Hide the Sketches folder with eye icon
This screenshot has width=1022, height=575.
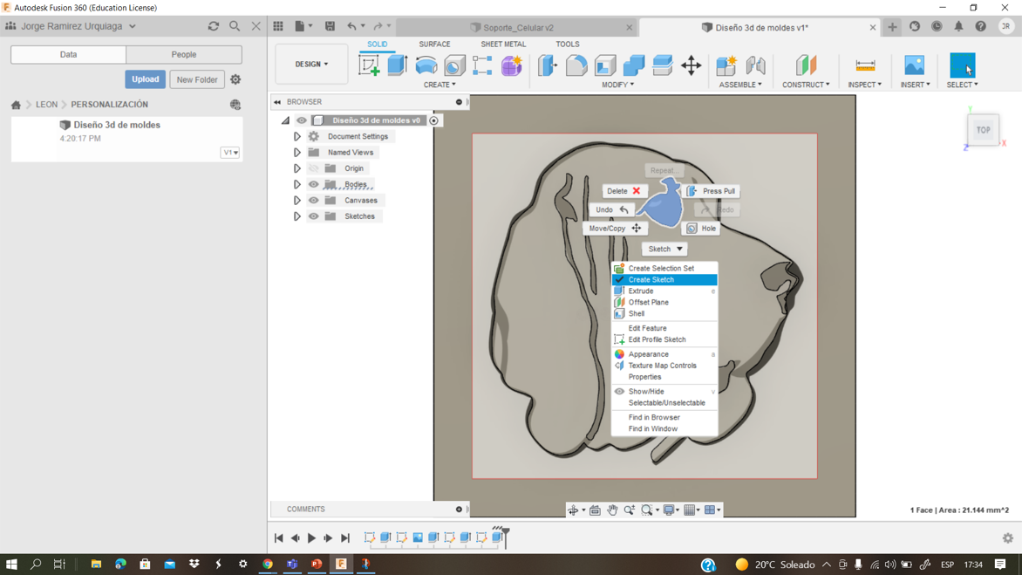point(314,216)
